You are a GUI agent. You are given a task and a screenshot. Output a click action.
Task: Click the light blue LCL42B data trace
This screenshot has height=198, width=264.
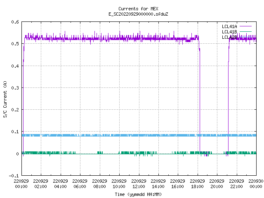click(x=139, y=135)
